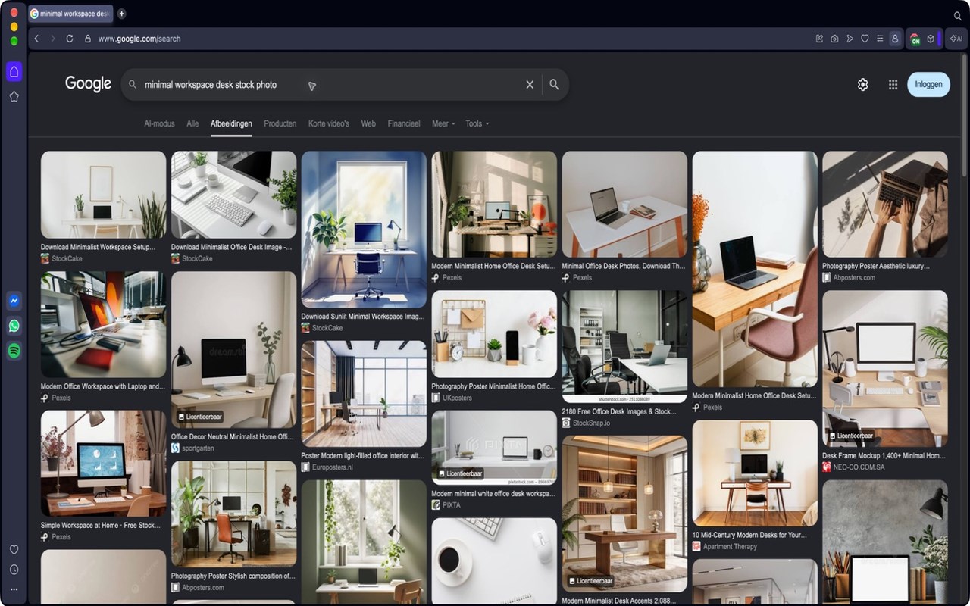The image size is (970, 606).
Task: Clear the search query with X
Action: coord(530,85)
